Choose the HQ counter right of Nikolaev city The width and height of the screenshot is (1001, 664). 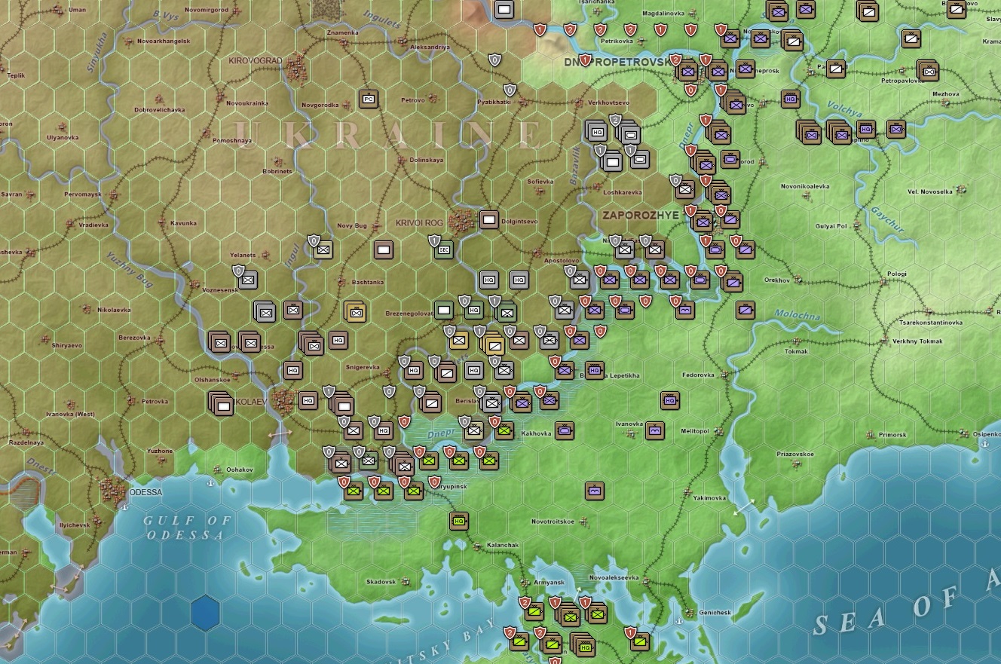(x=308, y=400)
